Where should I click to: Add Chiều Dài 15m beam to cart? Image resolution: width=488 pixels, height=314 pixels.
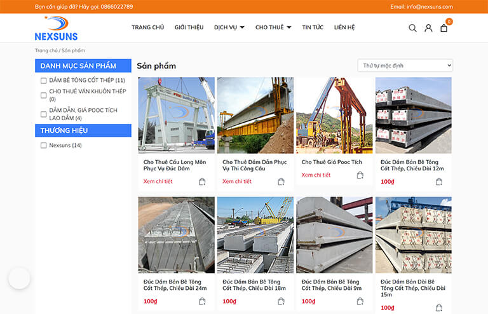pyautogui.click(x=439, y=308)
